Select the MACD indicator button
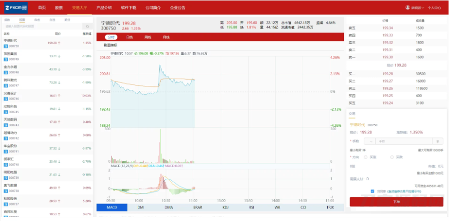 (112, 207)
